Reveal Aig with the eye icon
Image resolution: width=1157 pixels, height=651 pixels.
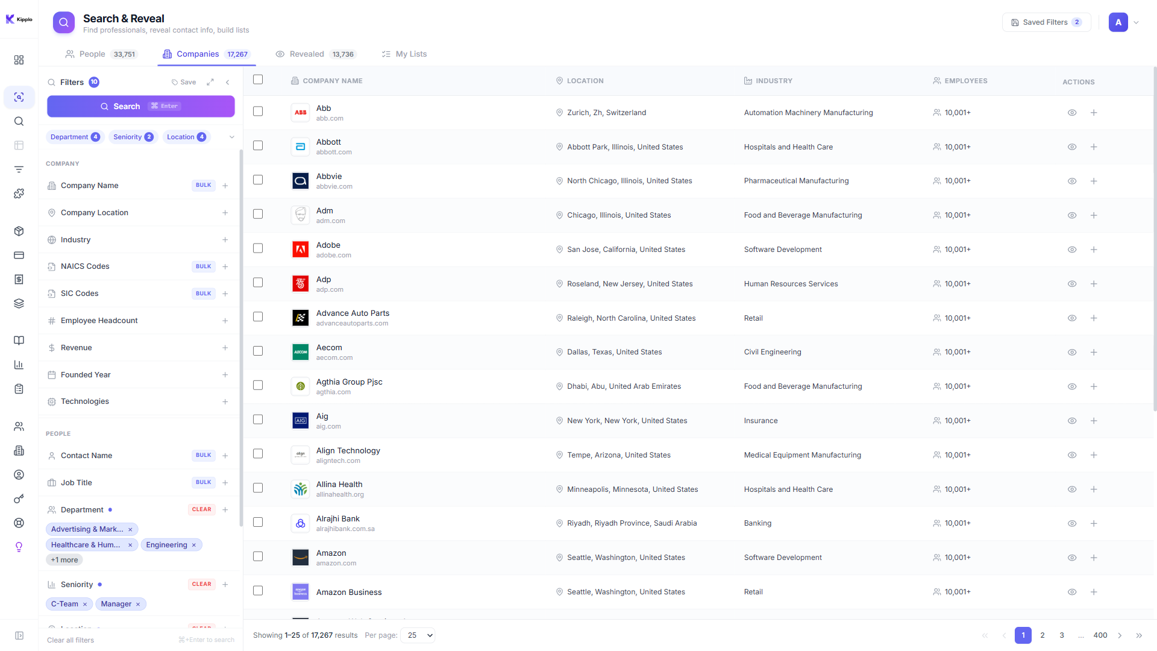tap(1072, 421)
